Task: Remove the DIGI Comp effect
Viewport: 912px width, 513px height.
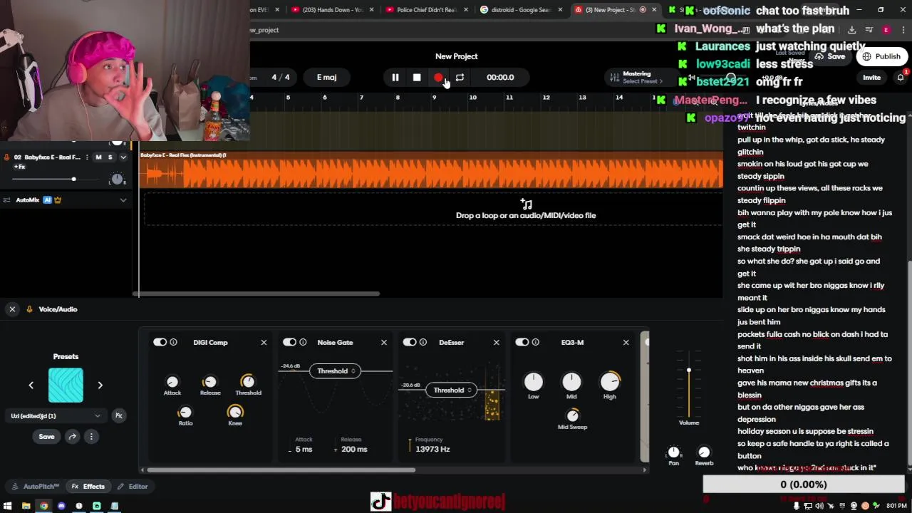Action: click(x=264, y=342)
